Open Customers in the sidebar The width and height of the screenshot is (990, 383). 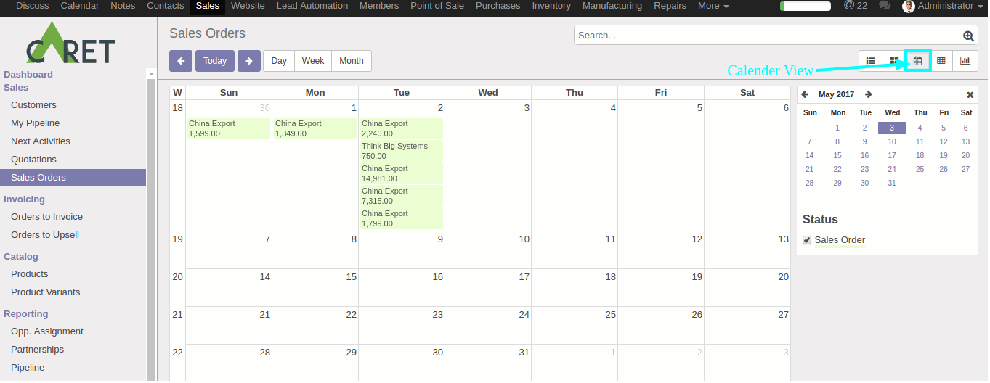[x=33, y=105]
